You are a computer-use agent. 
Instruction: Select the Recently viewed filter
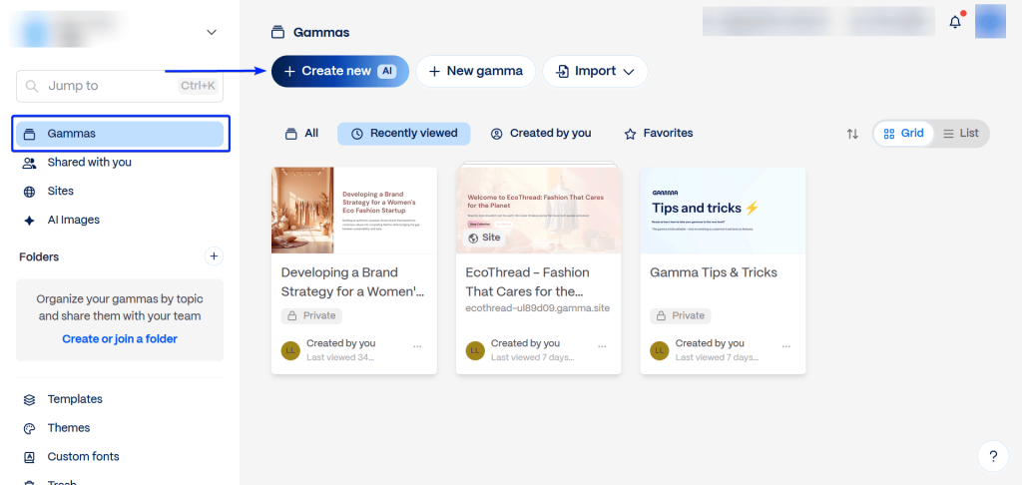(404, 134)
